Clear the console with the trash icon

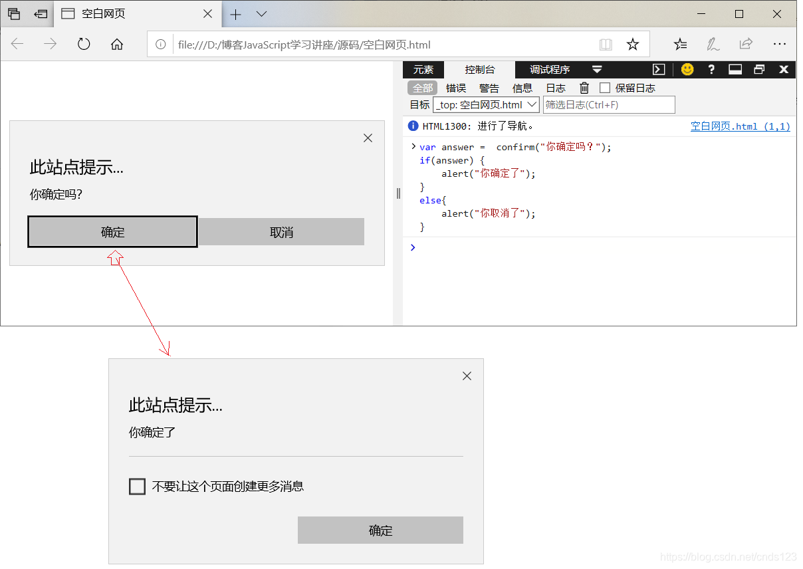tap(584, 87)
